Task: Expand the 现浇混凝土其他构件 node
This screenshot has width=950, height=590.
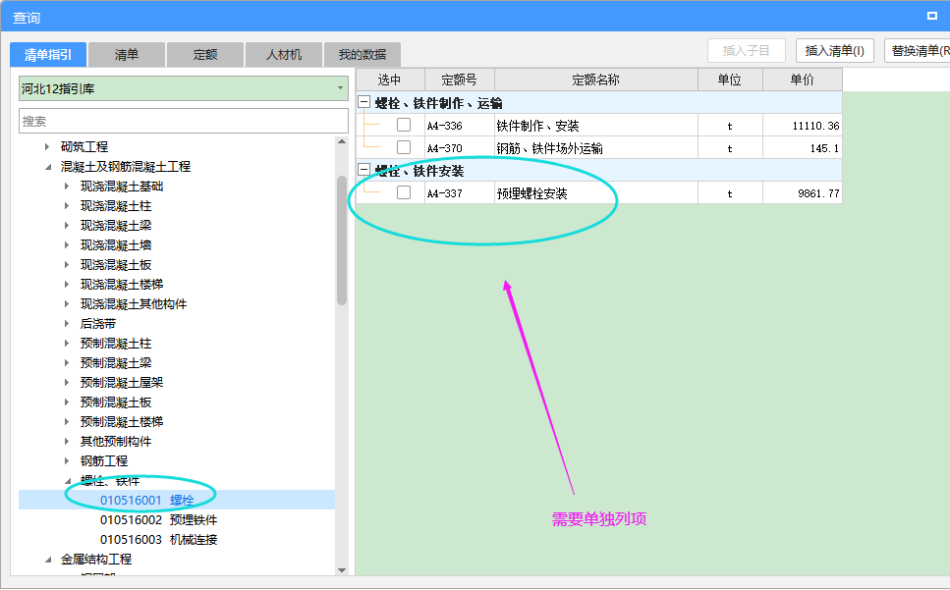Action: pos(67,303)
